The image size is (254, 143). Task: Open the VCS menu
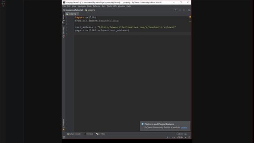[115, 6]
